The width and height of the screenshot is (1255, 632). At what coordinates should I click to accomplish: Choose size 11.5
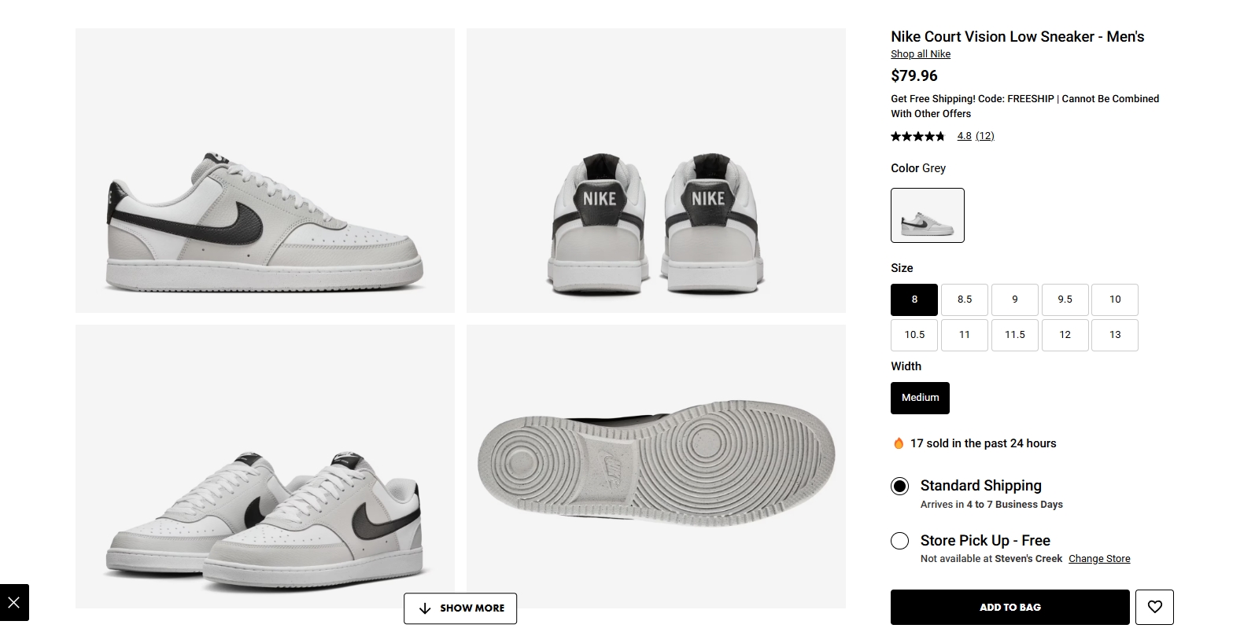click(1015, 335)
